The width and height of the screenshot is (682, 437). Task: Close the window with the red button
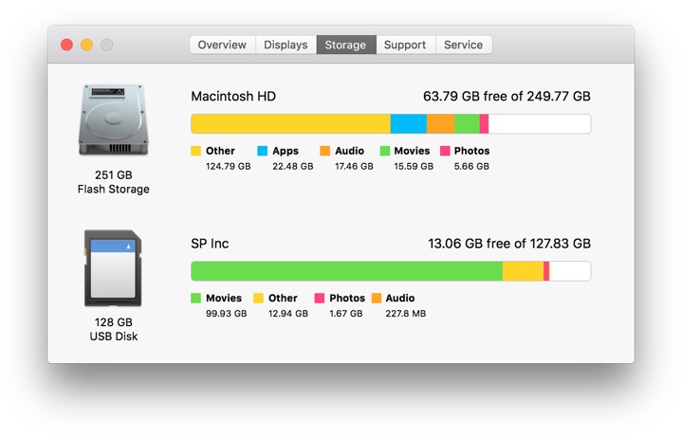[67, 45]
